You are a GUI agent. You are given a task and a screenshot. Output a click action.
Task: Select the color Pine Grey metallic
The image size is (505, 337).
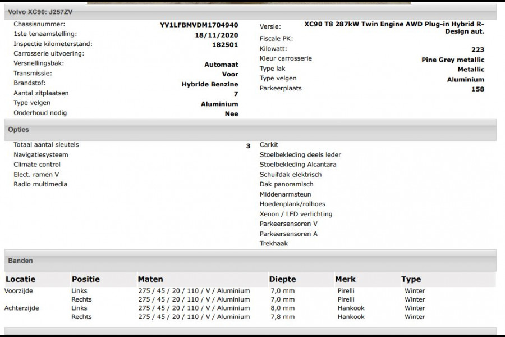[x=453, y=58]
